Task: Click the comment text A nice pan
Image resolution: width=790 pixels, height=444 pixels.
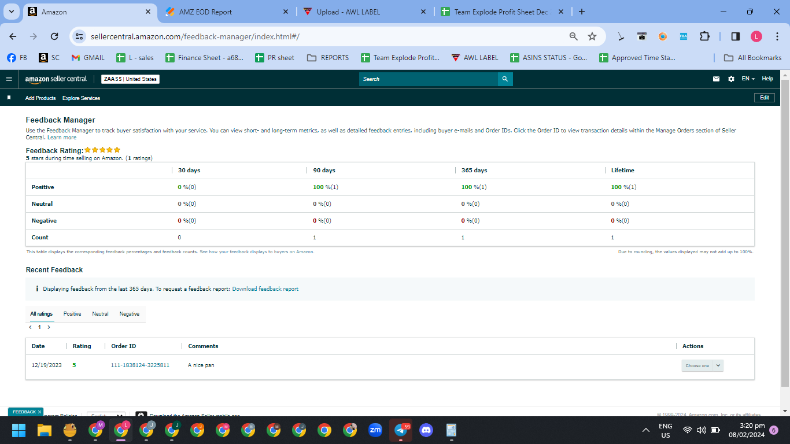Action: pos(201,365)
